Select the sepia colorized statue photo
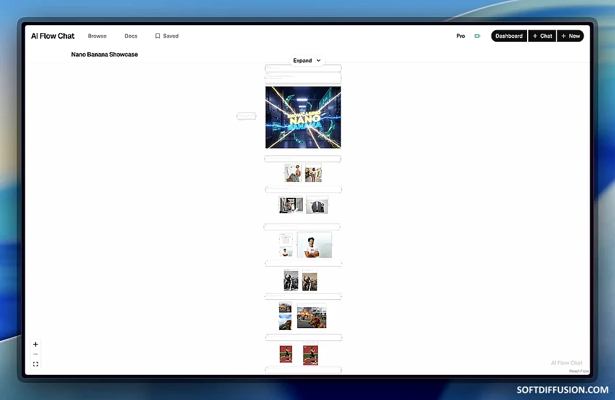 pos(309,280)
